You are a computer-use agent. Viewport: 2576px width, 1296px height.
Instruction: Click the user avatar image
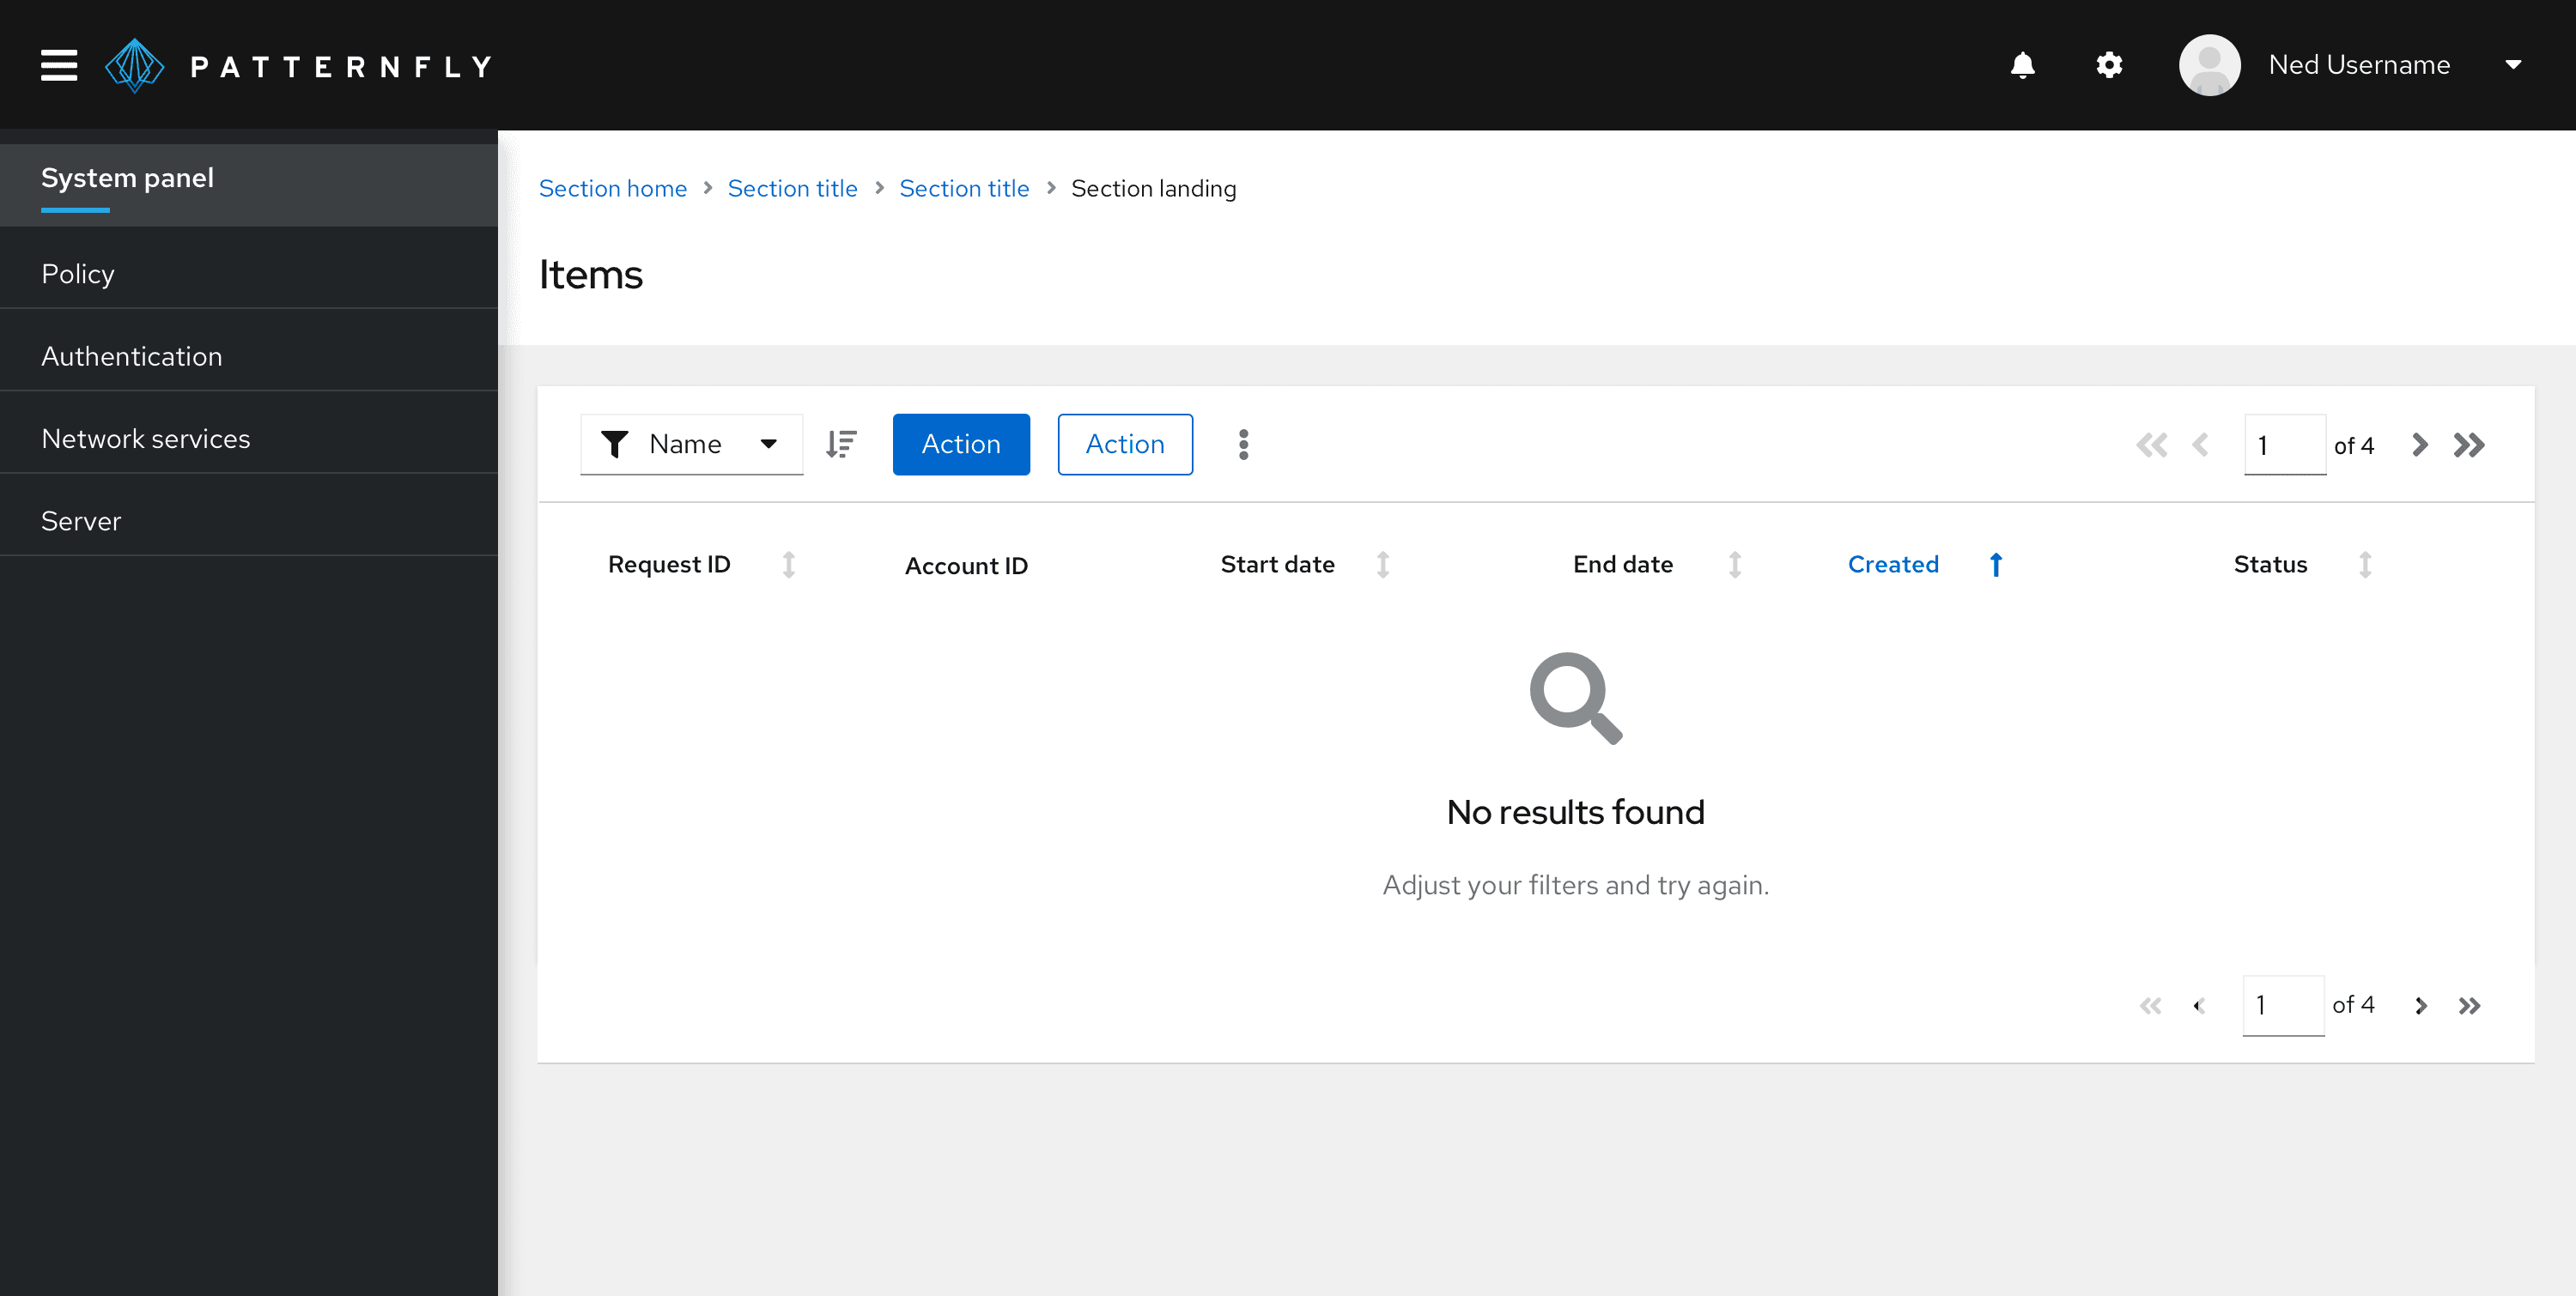2209,65
